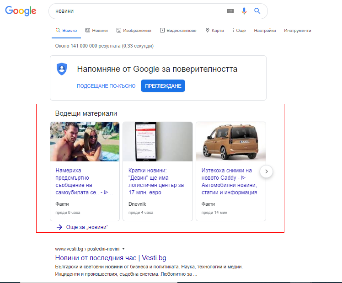Select the Всичко tab
This screenshot has height=283, width=342.
66,30
